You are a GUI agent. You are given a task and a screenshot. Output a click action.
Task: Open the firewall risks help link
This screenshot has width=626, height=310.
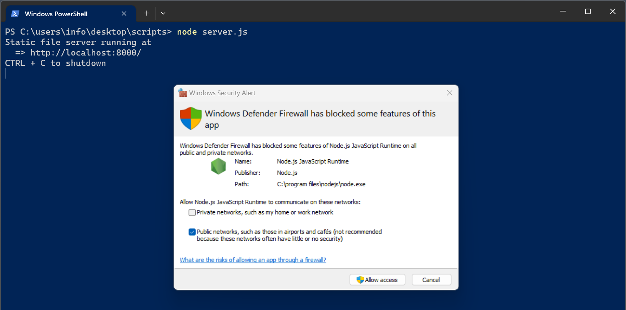[253, 260]
